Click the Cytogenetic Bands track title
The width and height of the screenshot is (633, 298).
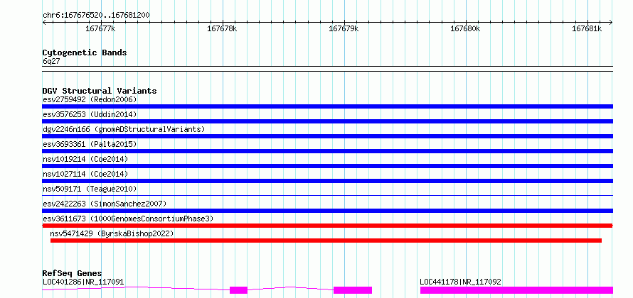[85, 53]
